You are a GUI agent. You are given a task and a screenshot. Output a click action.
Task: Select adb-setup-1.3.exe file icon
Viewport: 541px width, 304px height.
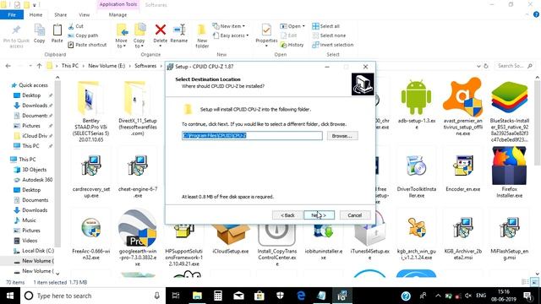[x=416, y=98]
